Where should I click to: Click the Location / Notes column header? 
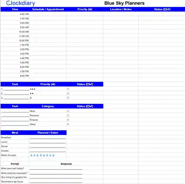pyautogui.click(x=121, y=9)
